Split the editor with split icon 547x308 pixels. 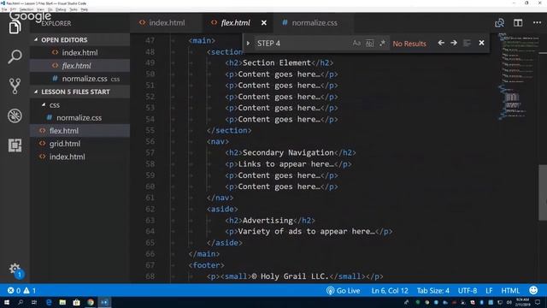(518, 23)
